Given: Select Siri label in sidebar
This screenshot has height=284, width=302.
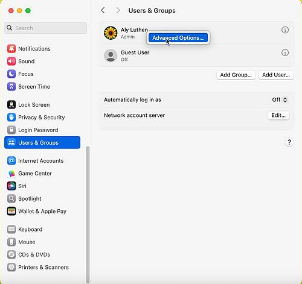Looking at the screenshot, I should point(22,186).
